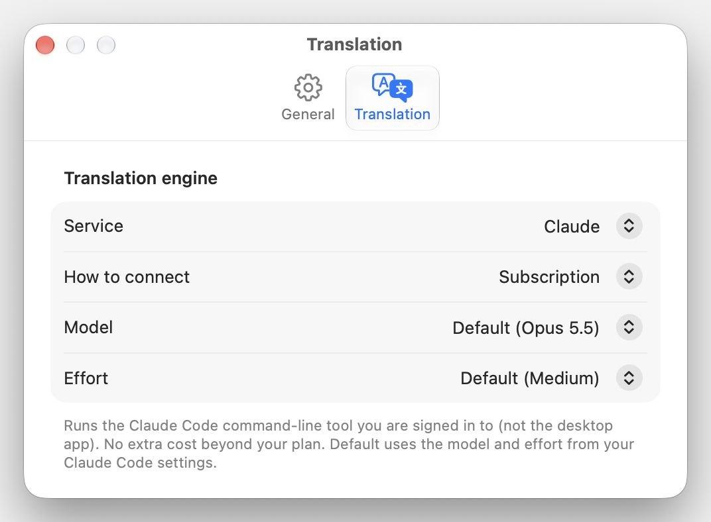Open the Model dropdown showing Default (Opus 5.5)
The height and width of the screenshot is (522, 711).
(629, 327)
